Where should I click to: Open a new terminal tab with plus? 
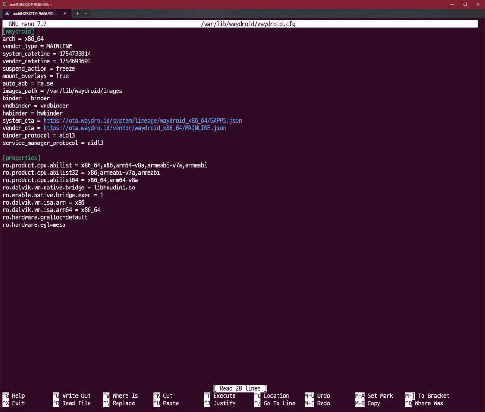point(77,13)
